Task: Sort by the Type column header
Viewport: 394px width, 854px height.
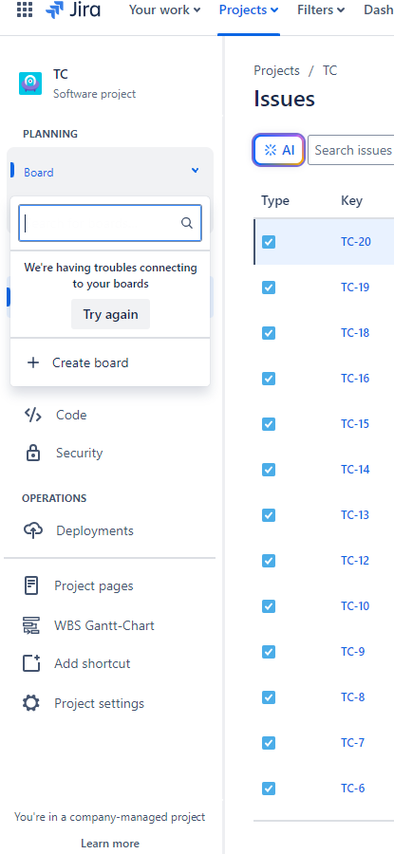Action: 275,200
